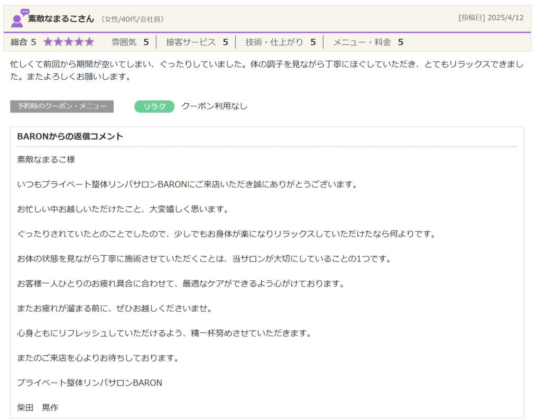
Task: Select the 総合 5 overall score
Action: pos(23,42)
